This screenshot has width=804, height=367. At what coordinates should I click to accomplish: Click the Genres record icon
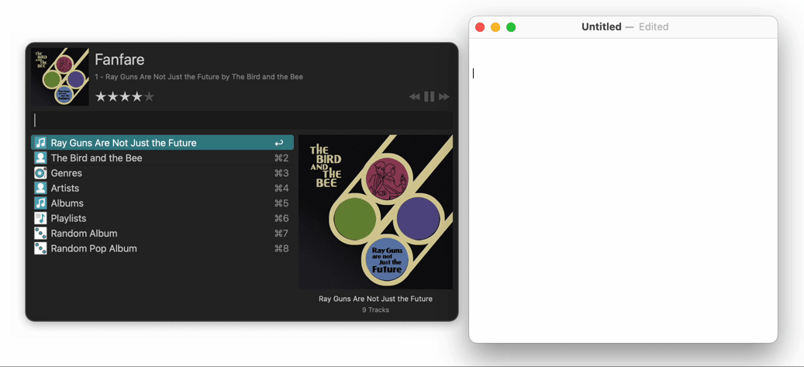(40, 173)
